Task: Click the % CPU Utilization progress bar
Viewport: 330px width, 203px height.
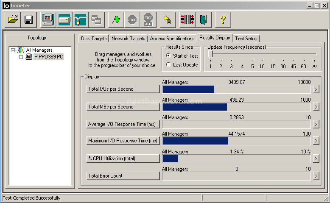Action: pos(236,159)
